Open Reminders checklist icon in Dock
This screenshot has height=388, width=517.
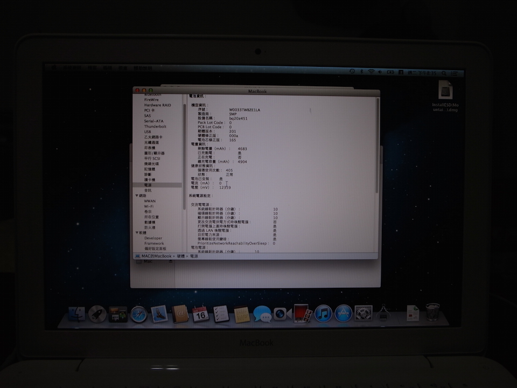221,314
